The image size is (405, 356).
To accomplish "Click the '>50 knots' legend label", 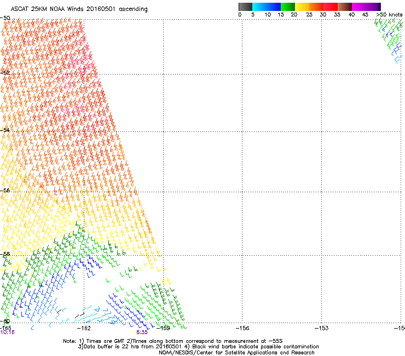I will coord(389,15).
